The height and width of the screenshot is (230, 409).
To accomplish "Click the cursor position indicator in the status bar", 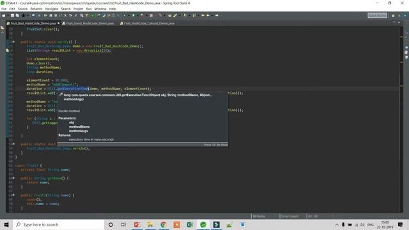I will coord(313,216).
